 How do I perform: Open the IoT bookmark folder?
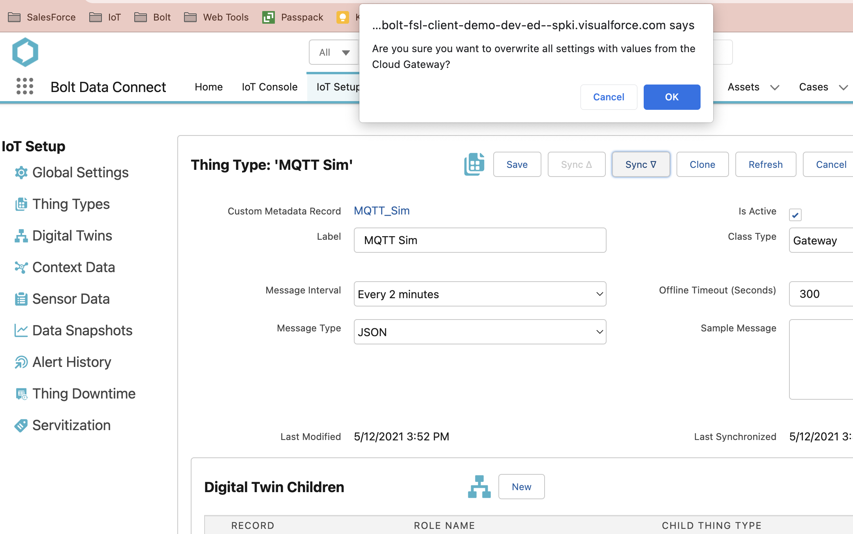pos(105,17)
